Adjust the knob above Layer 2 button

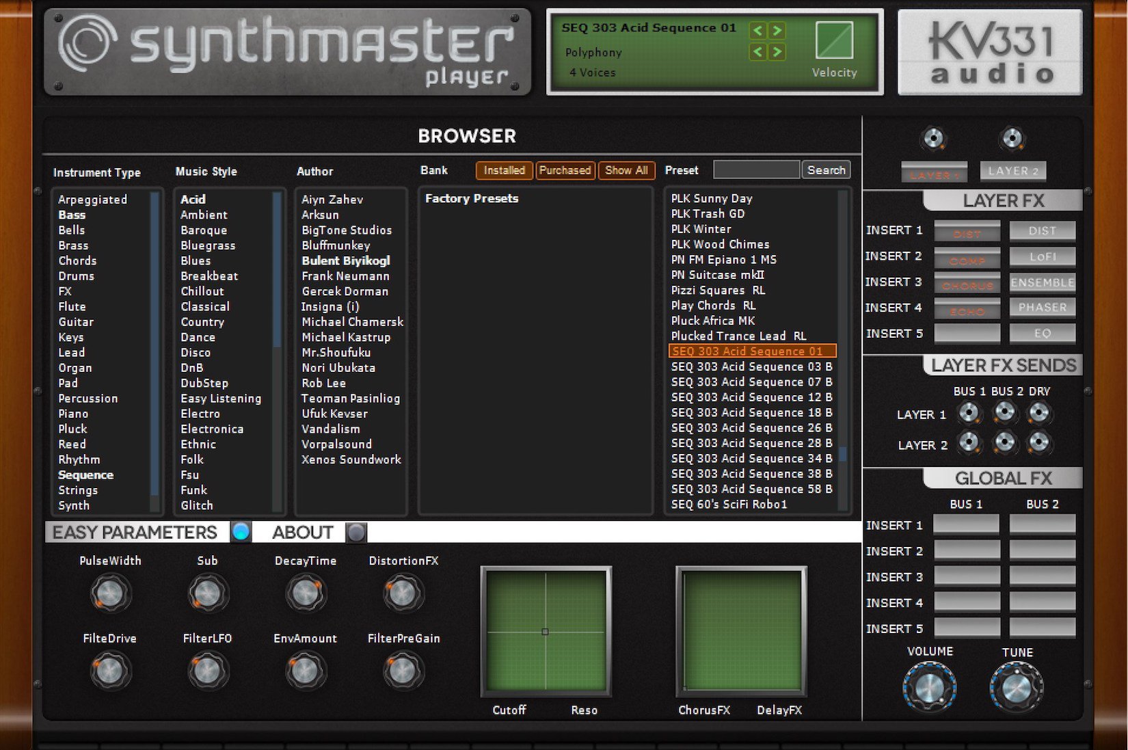[1012, 138]
